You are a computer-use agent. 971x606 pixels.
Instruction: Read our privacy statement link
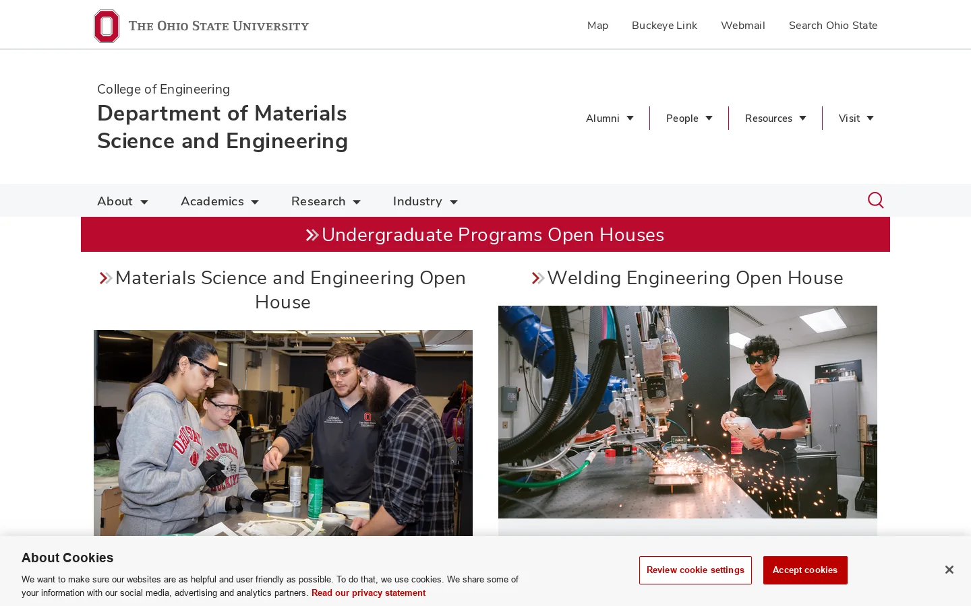point(368,593)
